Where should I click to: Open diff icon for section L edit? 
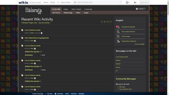(x=35, y=78)
